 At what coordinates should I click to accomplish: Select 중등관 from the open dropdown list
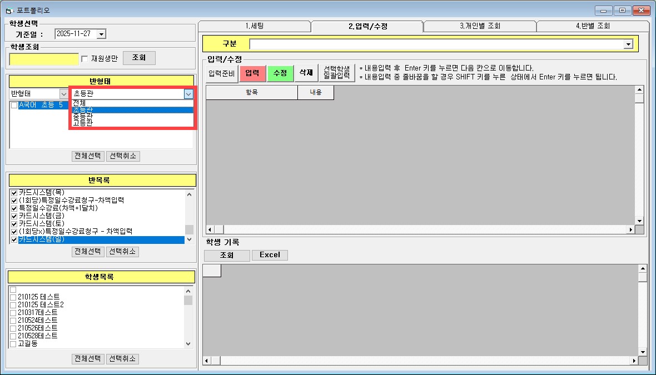coord(82,117)
